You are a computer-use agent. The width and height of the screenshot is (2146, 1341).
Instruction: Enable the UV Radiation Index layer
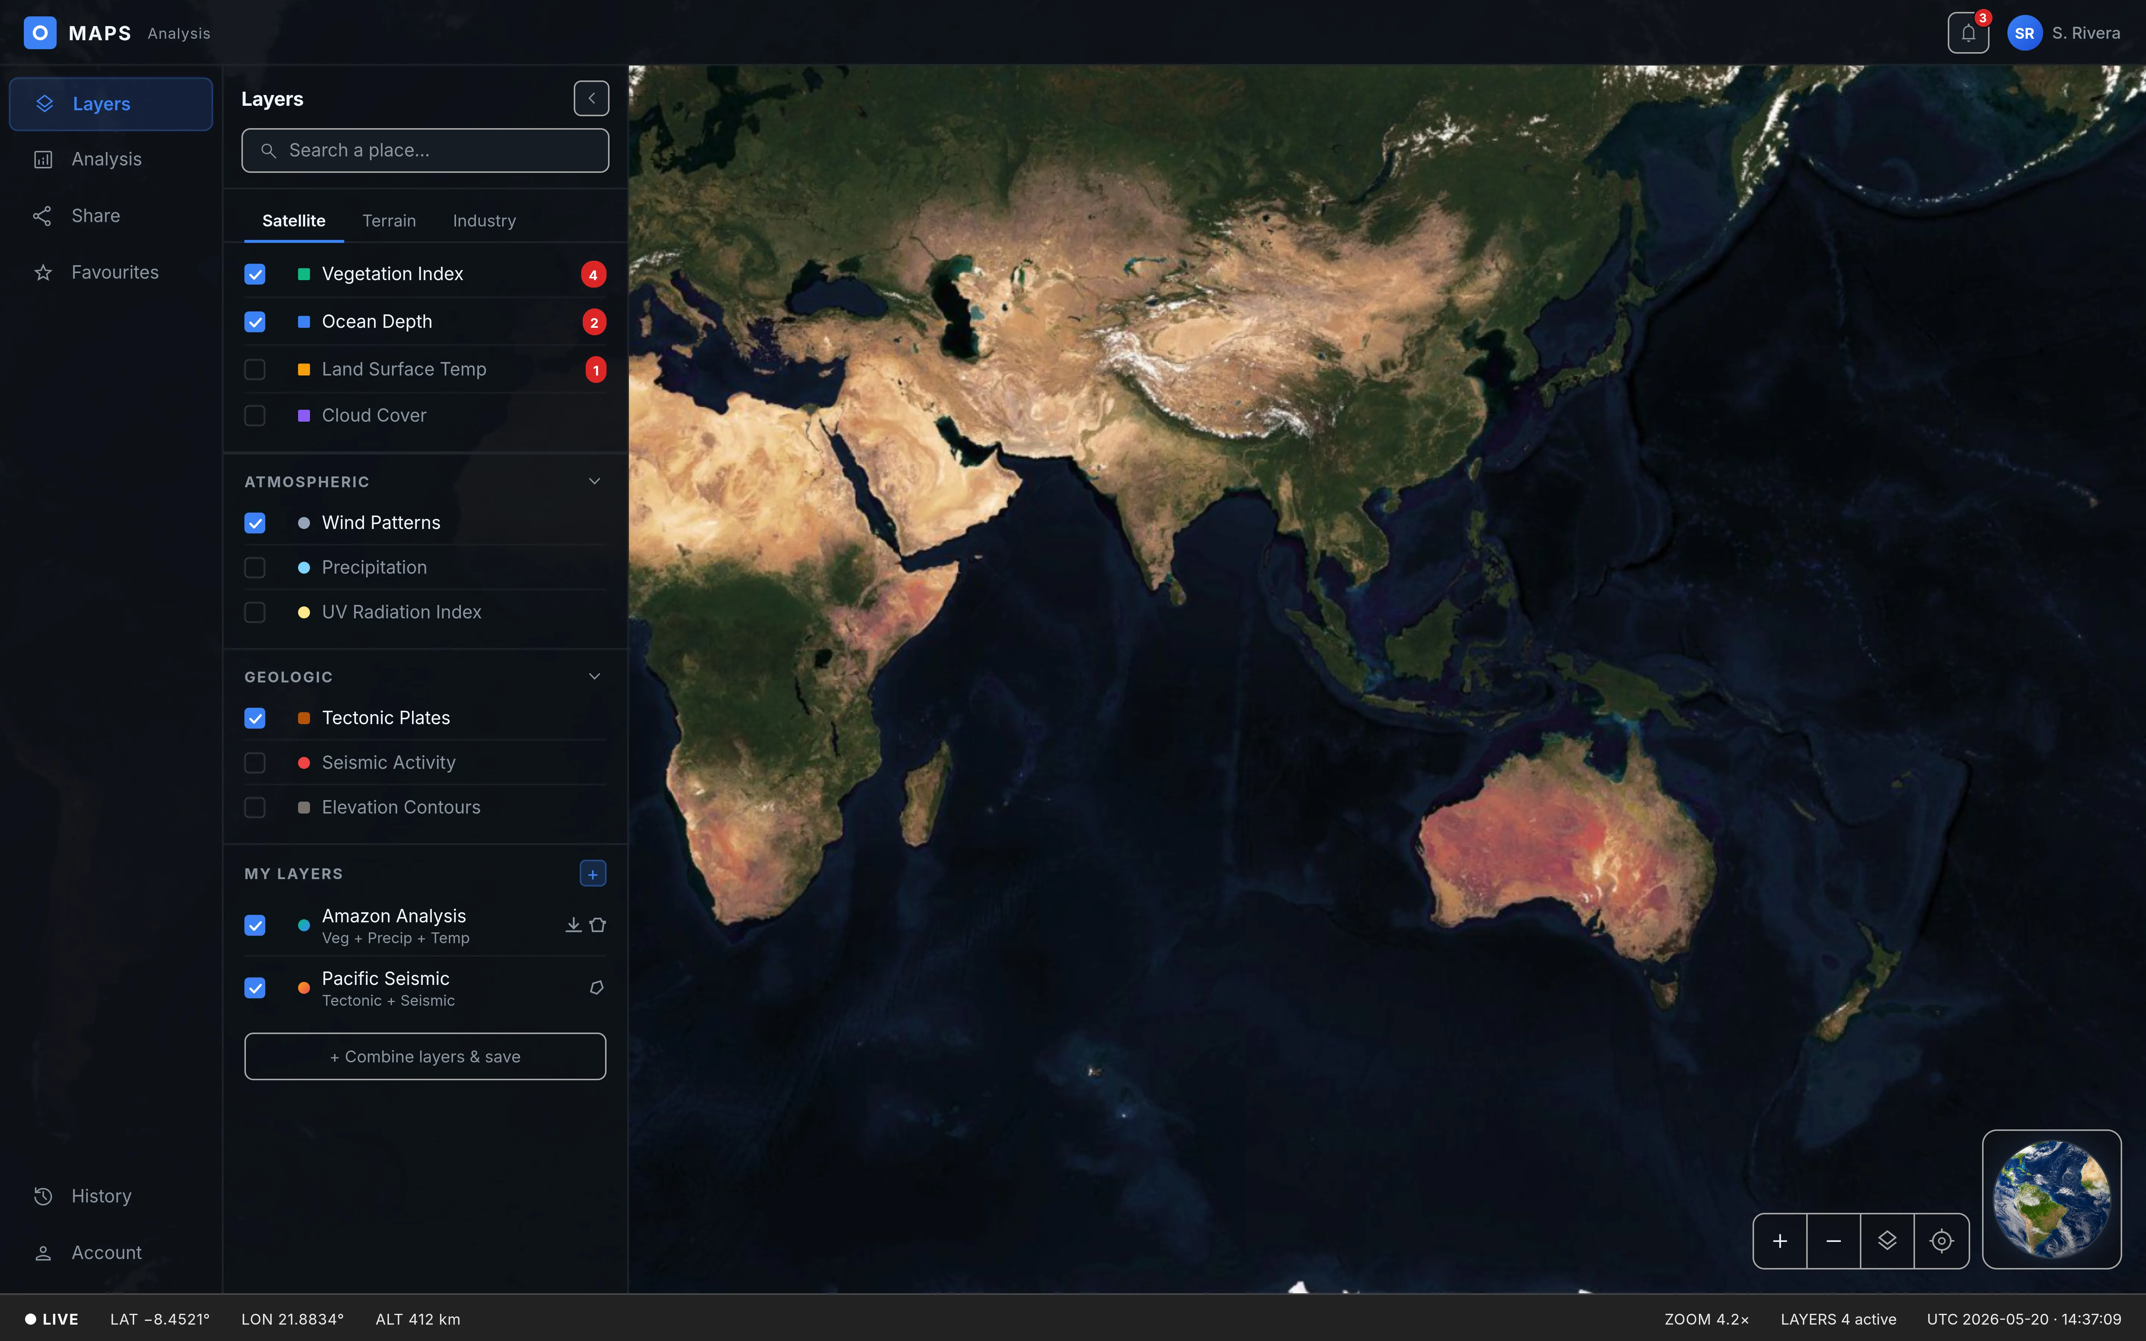click(254, 612)
